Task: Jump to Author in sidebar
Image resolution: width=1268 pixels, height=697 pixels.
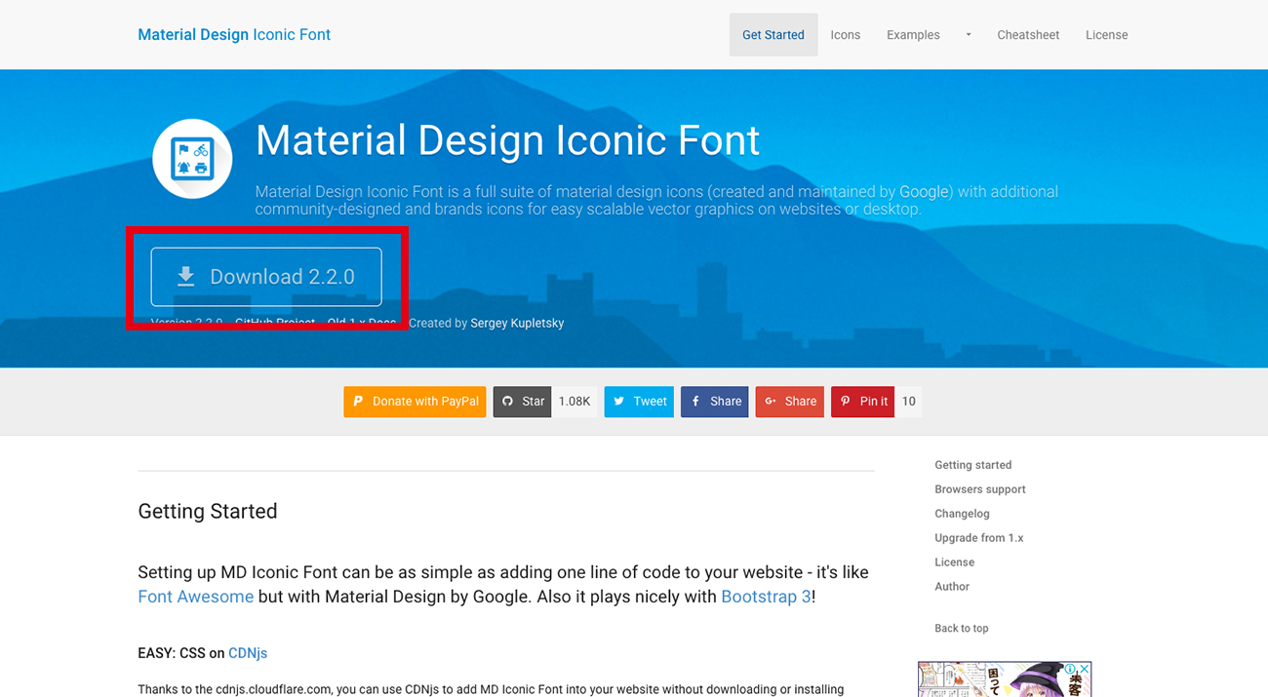Action: pos(952,587)
